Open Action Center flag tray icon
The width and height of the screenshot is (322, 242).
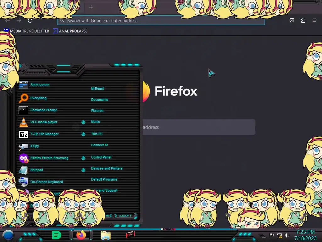click(x=272, y=235)
